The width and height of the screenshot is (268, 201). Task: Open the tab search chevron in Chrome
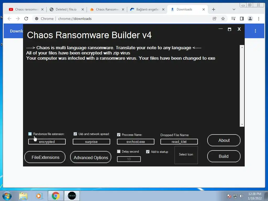pos(234,9)
